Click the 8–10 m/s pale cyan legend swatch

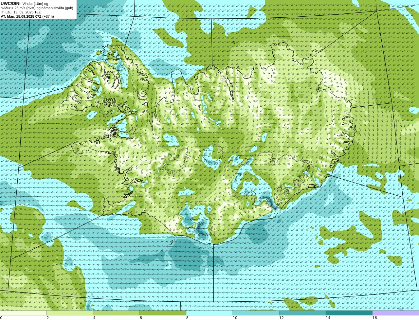209,313
